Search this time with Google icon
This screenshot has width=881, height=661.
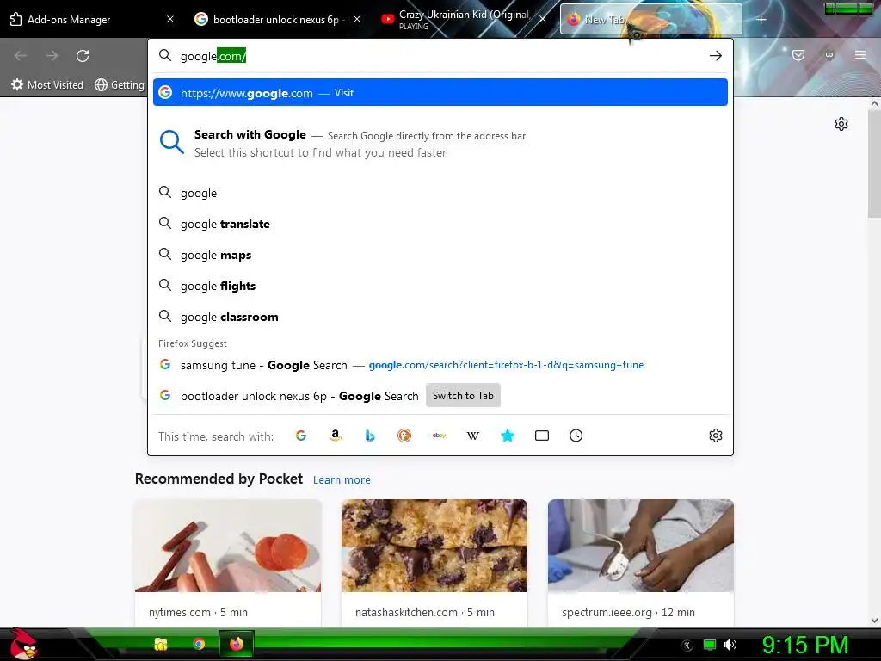pos(301,436)
